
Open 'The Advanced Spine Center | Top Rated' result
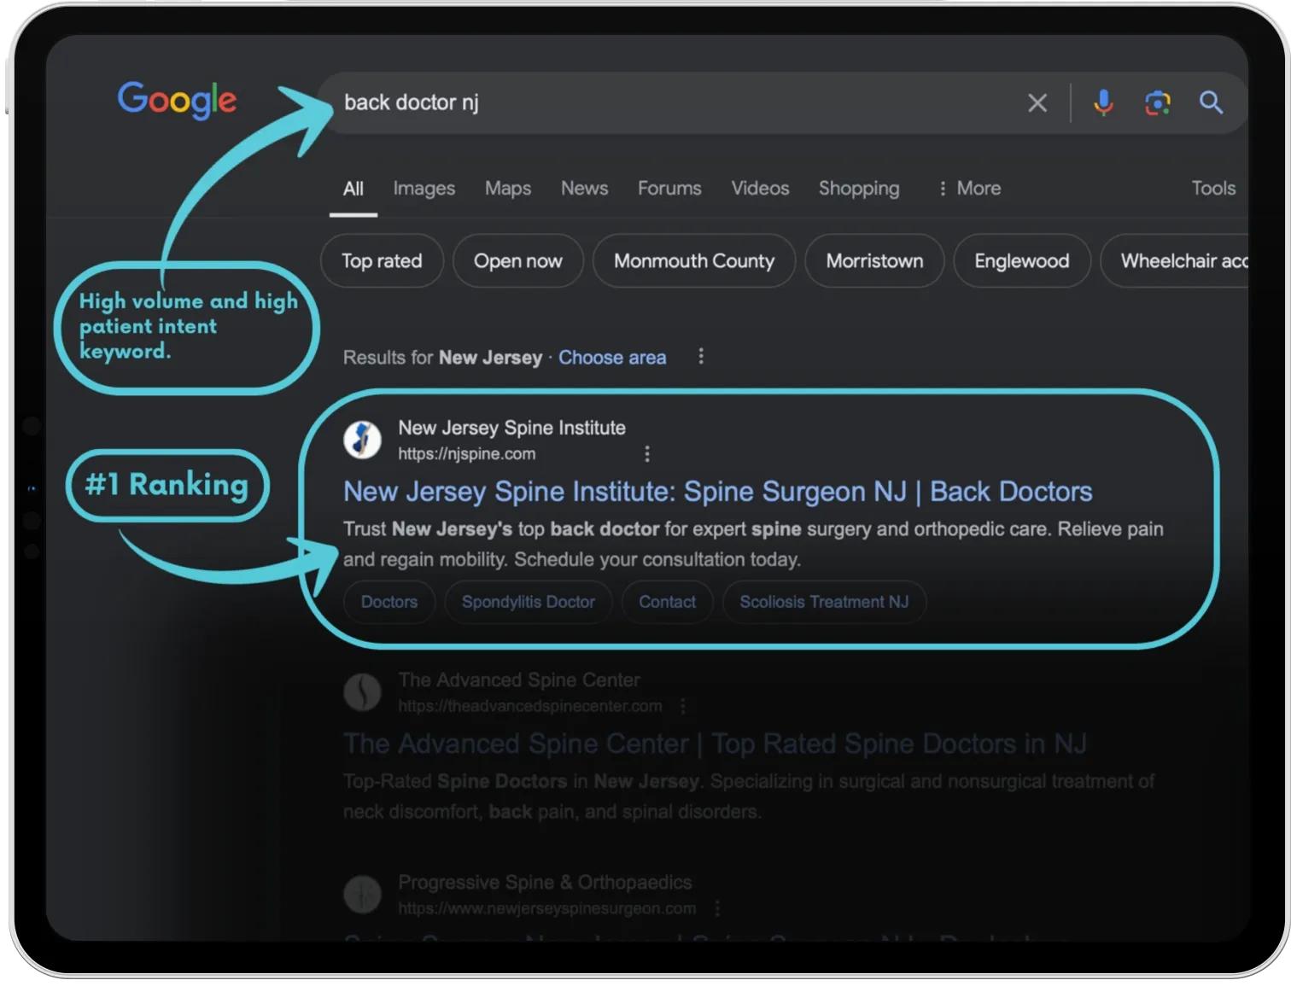715,744
